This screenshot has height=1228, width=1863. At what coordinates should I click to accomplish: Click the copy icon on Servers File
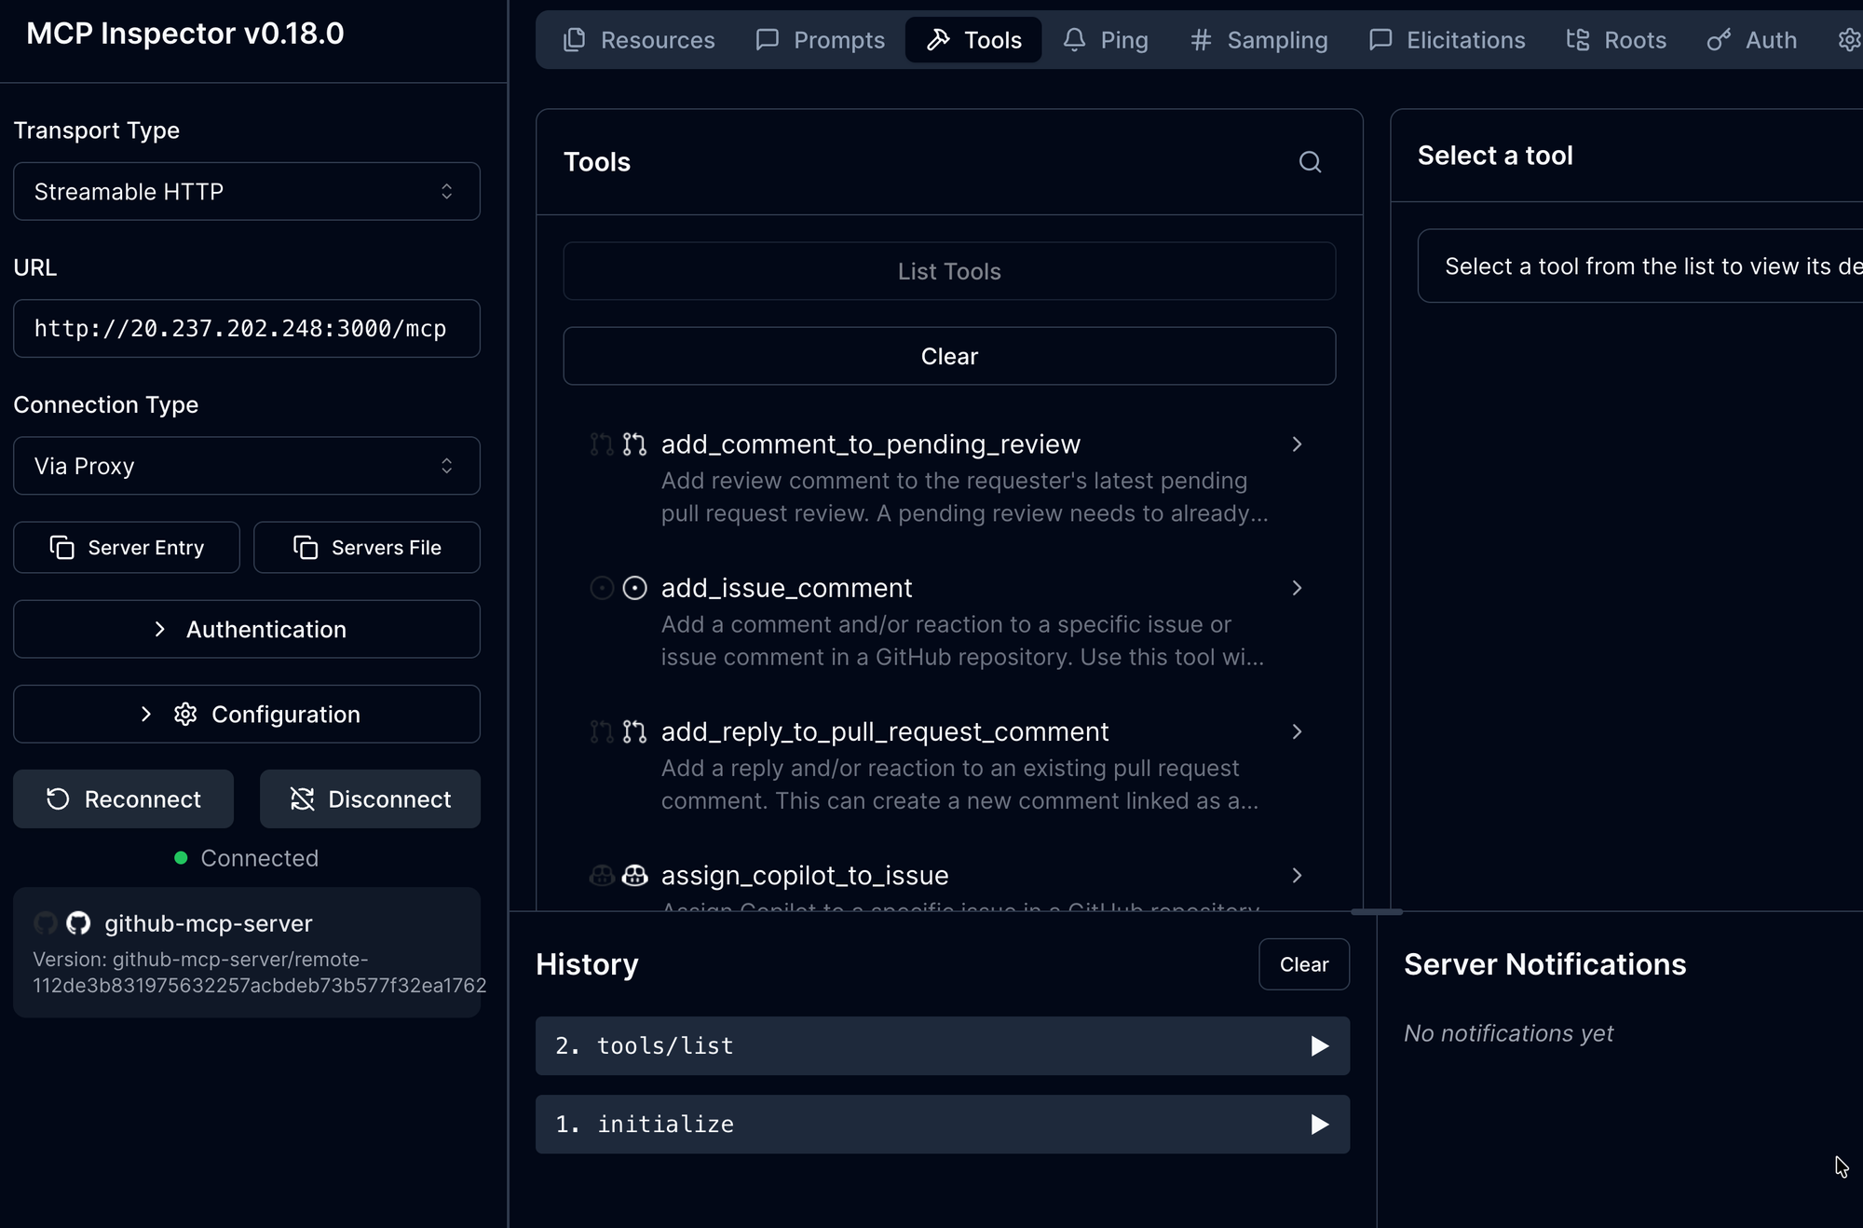306,548
